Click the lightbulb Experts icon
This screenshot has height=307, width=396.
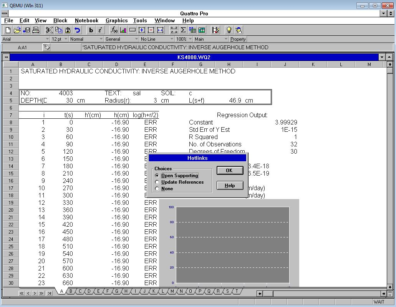(229, 30)
